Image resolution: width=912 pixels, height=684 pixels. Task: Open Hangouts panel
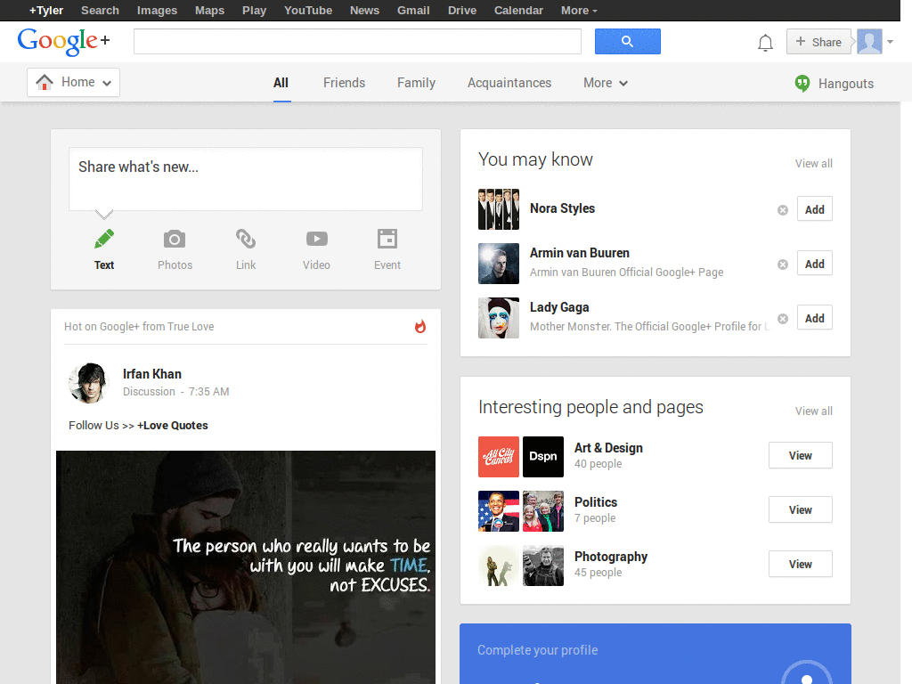834,84
